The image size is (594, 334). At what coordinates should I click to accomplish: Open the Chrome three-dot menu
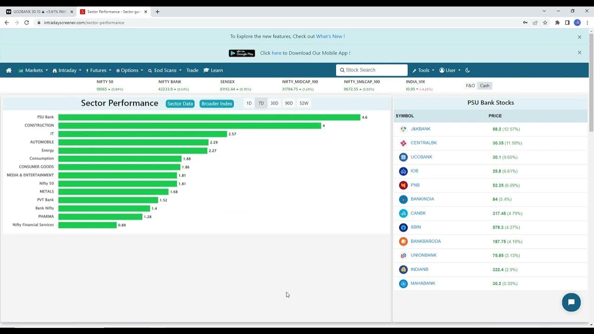[x=587, y=22]
